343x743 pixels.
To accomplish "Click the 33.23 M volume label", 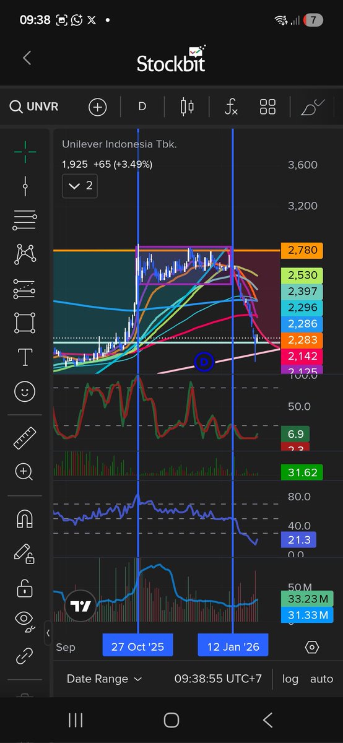I will coord(308,598).
